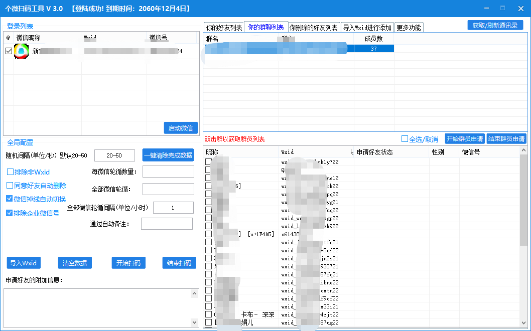Click 群名 column header
Viewport: 531px width, 331px height.
coord(241,39)
